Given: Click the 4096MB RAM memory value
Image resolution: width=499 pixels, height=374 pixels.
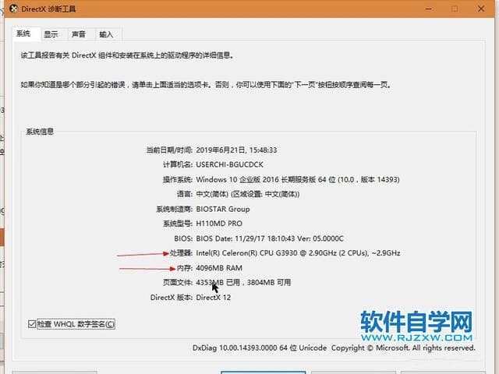Looking at the screenshot, I should click(x=218, y=268).
